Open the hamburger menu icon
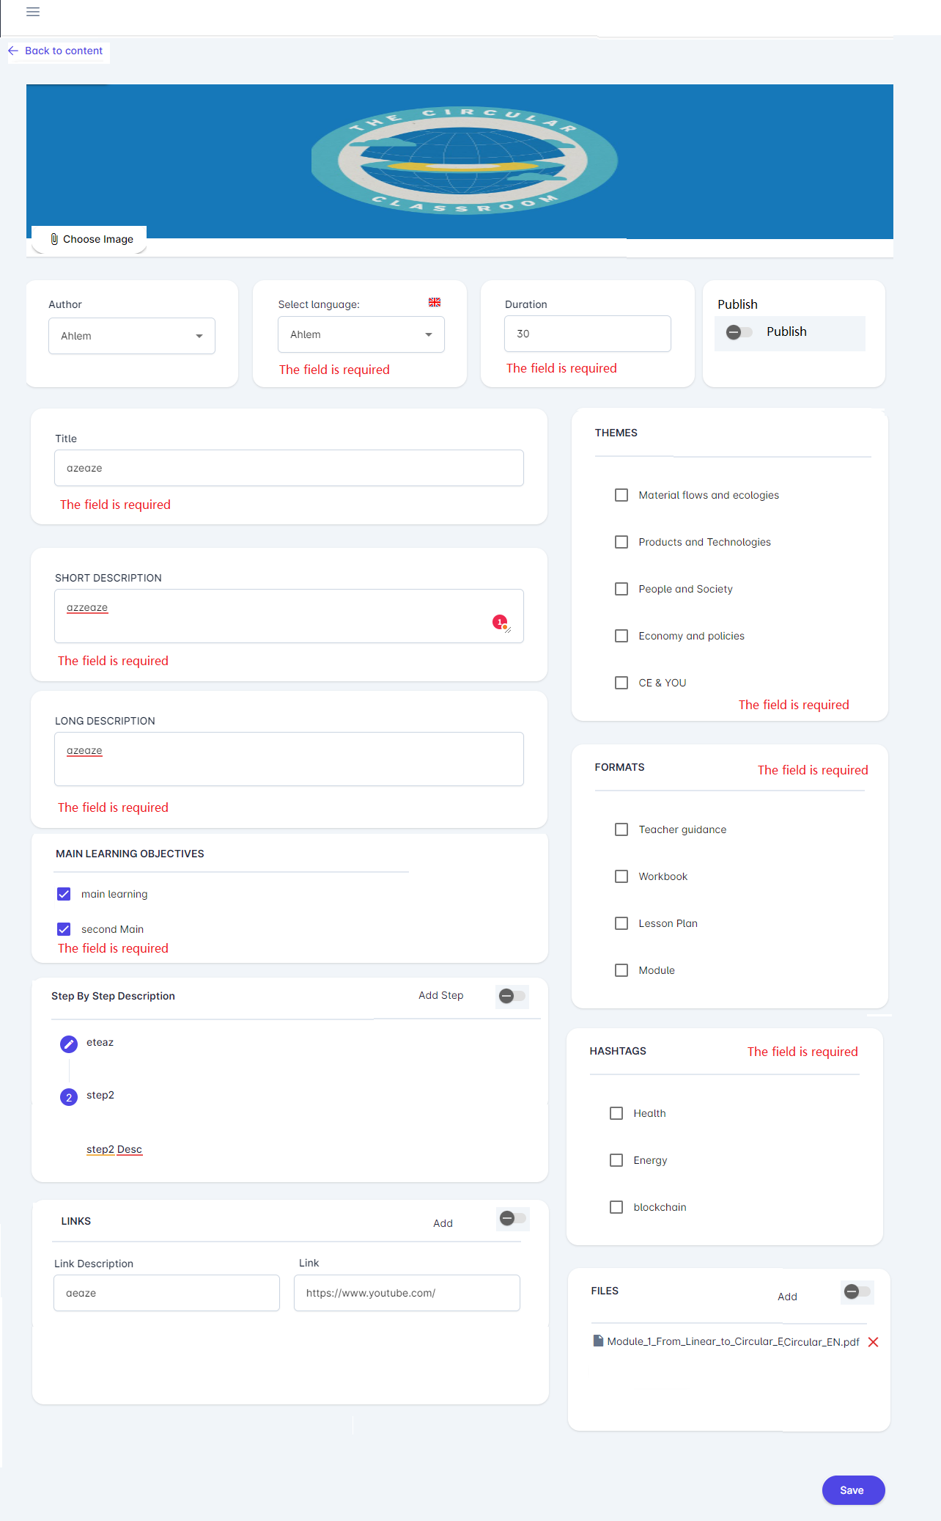The image size is (941, 1521). (33, 12)
